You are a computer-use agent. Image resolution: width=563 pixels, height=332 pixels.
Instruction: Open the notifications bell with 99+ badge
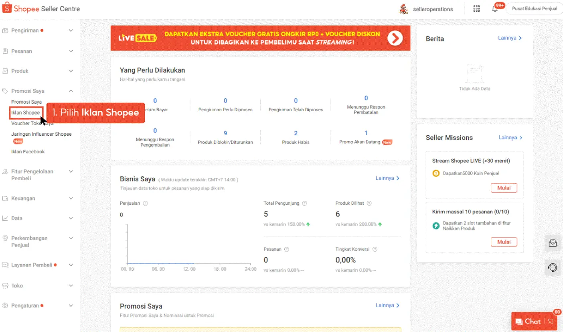pos(496,8)
